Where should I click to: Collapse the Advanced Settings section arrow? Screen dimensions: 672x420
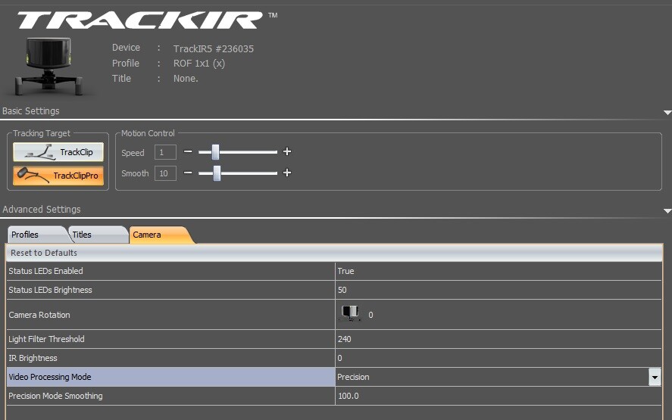point(667,210)
